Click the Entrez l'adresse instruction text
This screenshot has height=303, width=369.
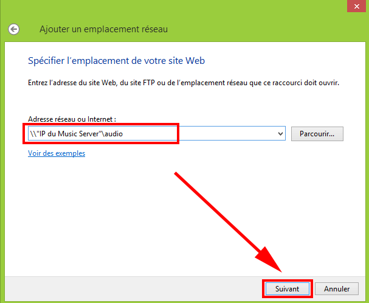(x=184, y=83)
